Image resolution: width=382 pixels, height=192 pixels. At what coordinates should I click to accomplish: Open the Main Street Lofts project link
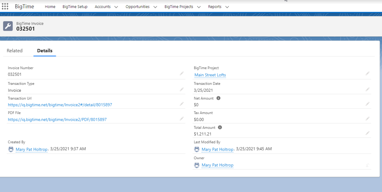pyautogui.click(x=210, y=75)
